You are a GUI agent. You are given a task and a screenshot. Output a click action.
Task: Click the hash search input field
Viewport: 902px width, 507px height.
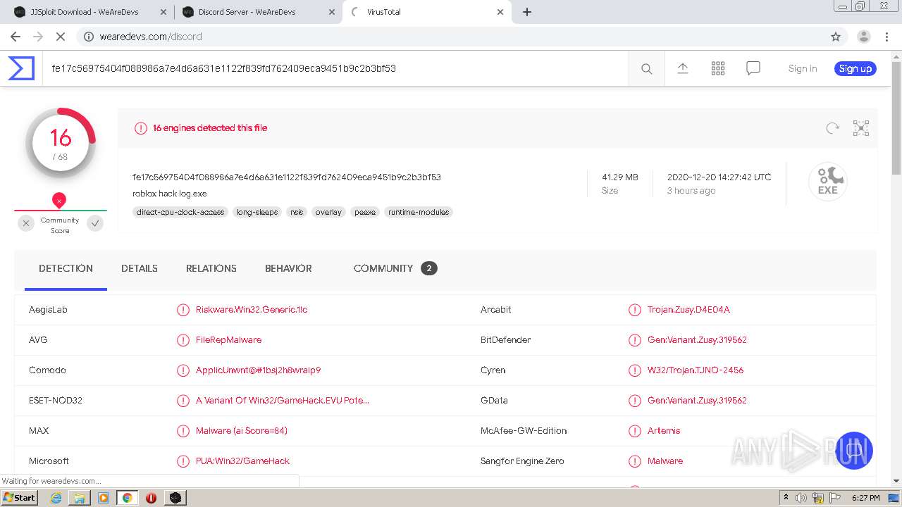(x=335, y=68)
